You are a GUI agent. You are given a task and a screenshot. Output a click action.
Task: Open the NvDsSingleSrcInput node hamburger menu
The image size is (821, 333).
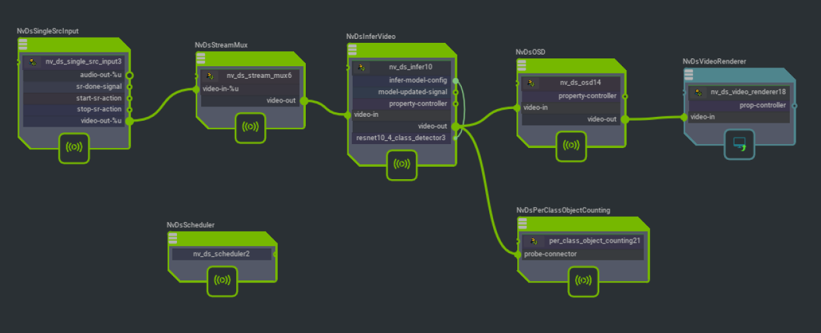22,43
